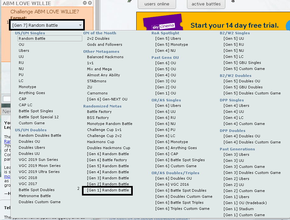Choose the PU format under US/UM Singles
This screenshot has width=290, height=220.
click(21, 75)
